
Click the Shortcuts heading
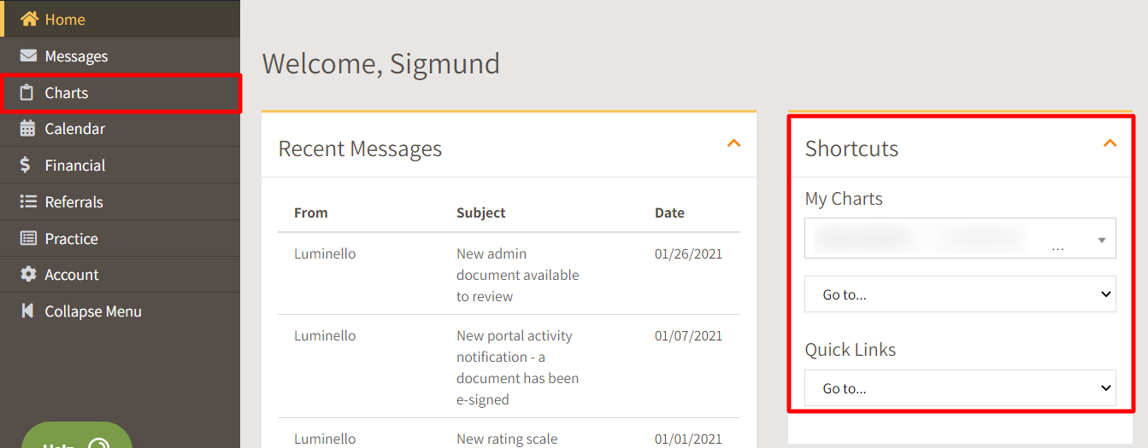[851, 148]
